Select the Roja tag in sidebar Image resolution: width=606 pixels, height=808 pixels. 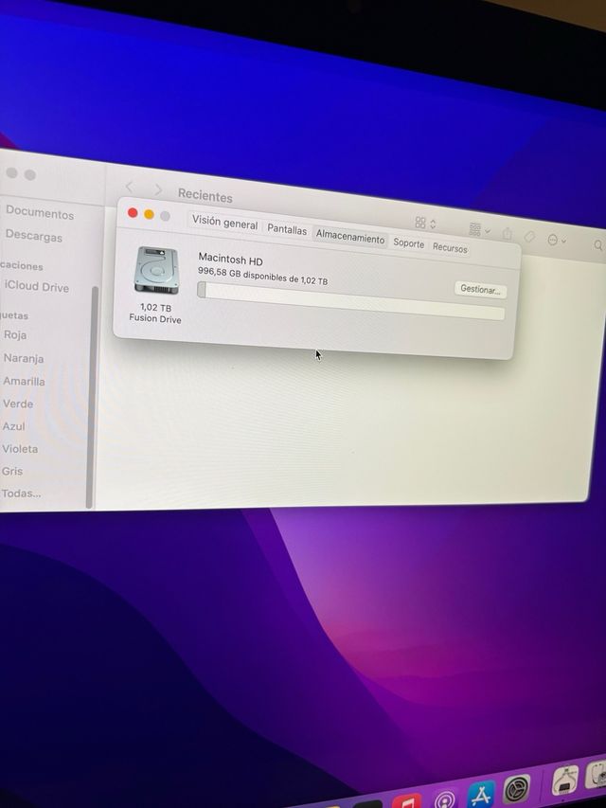[15, 335]
